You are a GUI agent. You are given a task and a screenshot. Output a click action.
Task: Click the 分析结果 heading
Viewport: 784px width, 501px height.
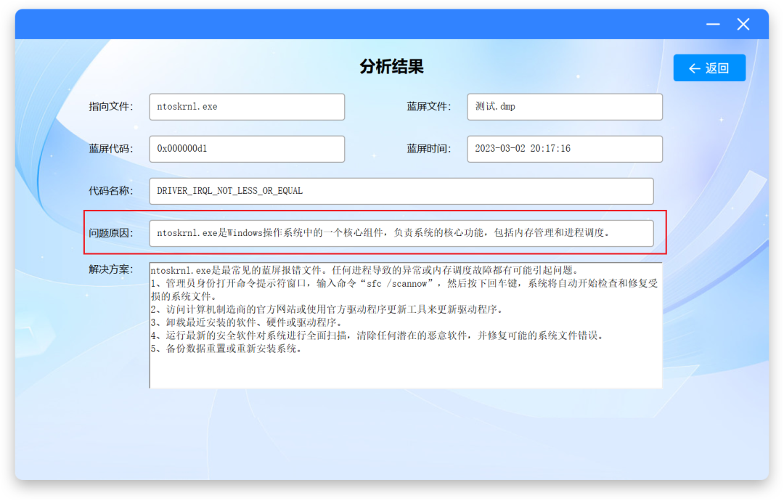[391, 67]
